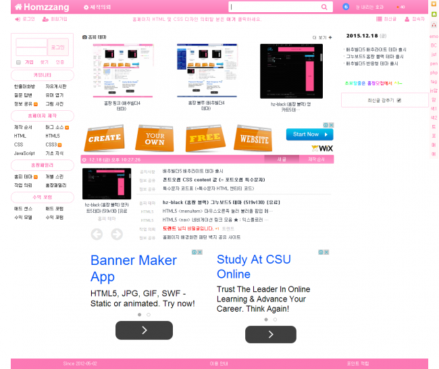Click the red headphone icon in right sidebar
This screenshot has height=369, width=439.
tap(433, 25)
